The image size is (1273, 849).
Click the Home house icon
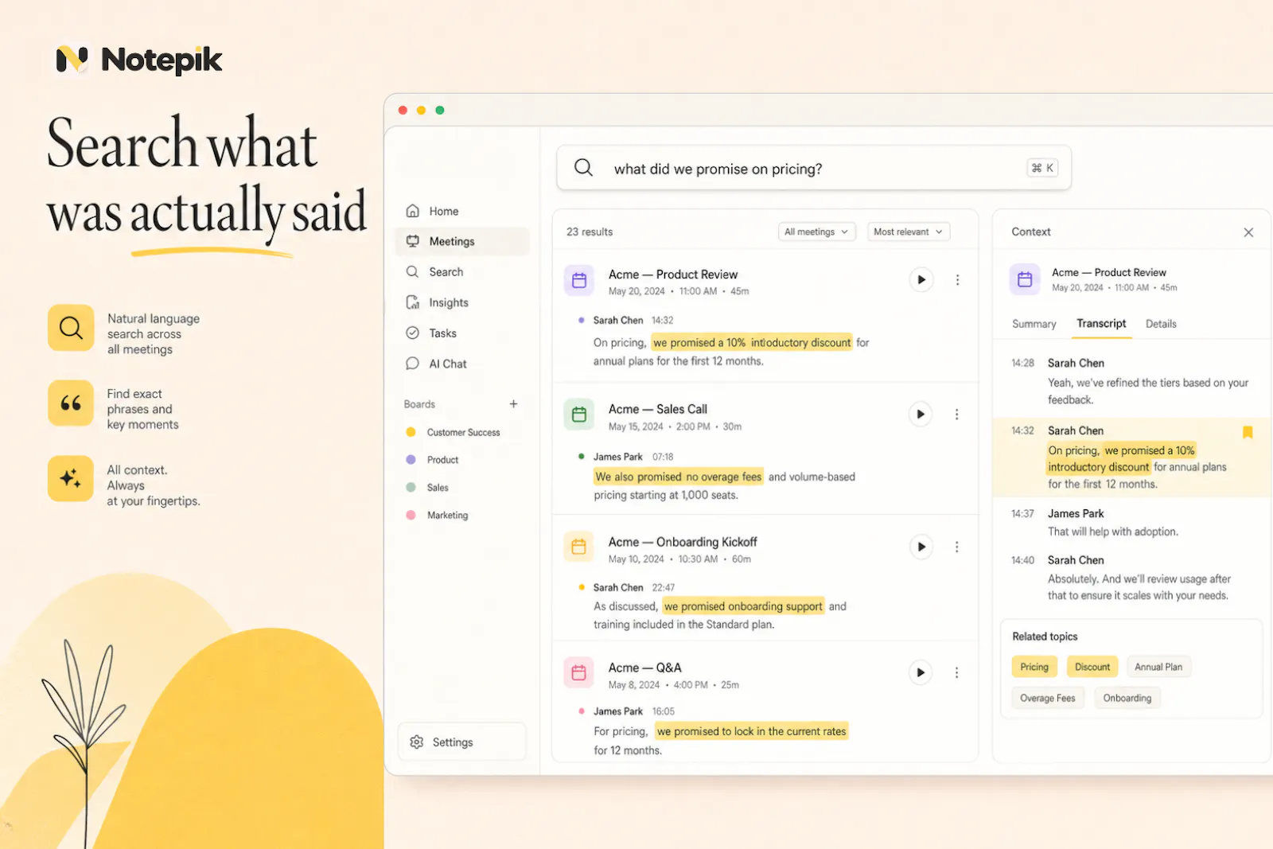click(412, 211)
